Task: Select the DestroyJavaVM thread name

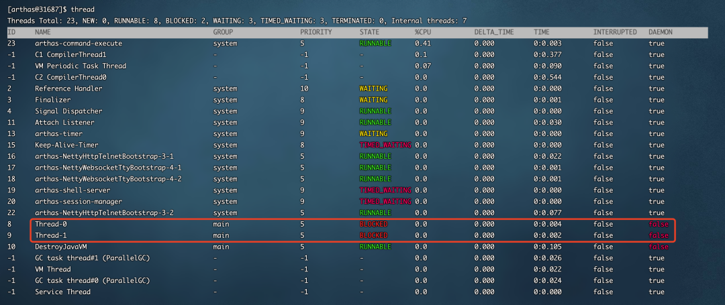Action: point(60,247)
